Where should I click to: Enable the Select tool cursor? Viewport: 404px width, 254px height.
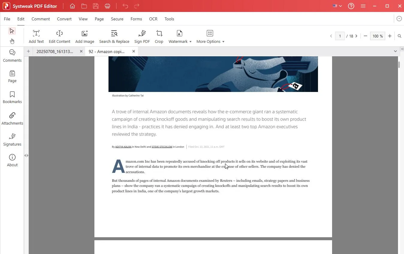pyautogui.click(x=12, y=31)
